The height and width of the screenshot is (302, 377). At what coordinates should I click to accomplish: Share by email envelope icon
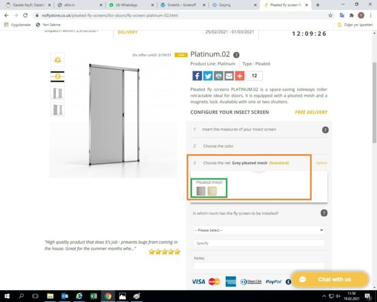[x=229, y=76]
